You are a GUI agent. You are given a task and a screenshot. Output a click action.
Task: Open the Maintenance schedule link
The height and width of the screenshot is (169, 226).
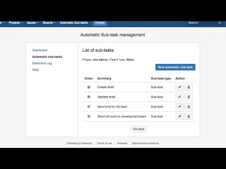coord(145,143)
